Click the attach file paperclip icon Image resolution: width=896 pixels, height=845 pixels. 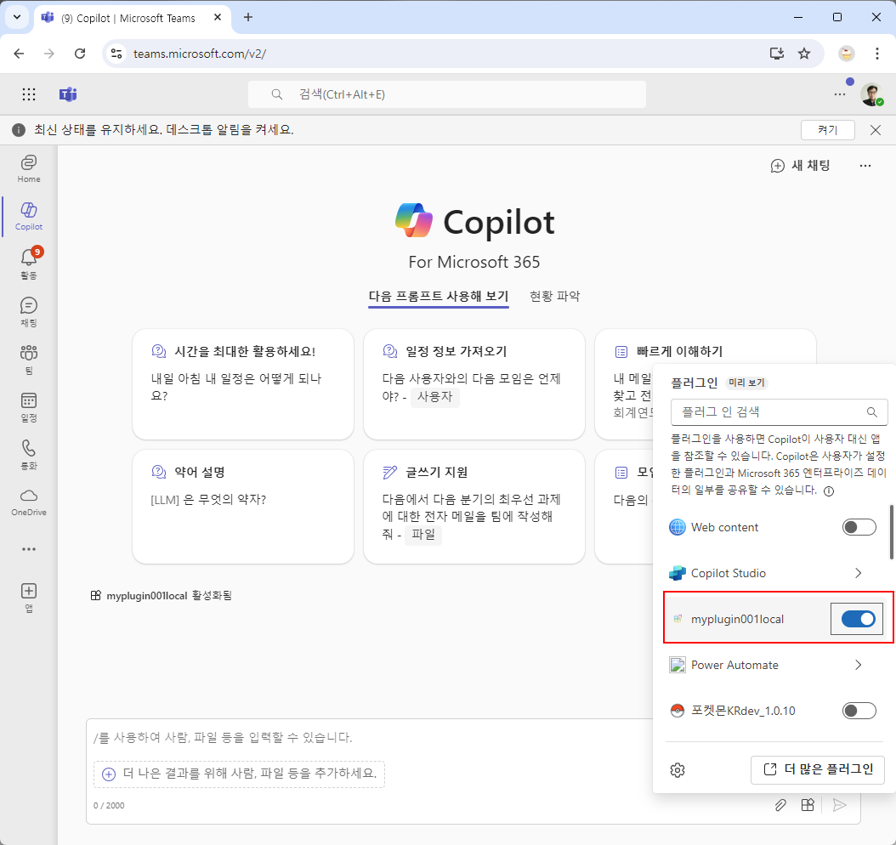coord(780,805)
